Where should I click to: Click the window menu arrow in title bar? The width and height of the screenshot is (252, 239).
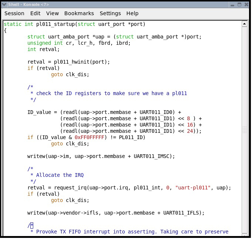4,4
